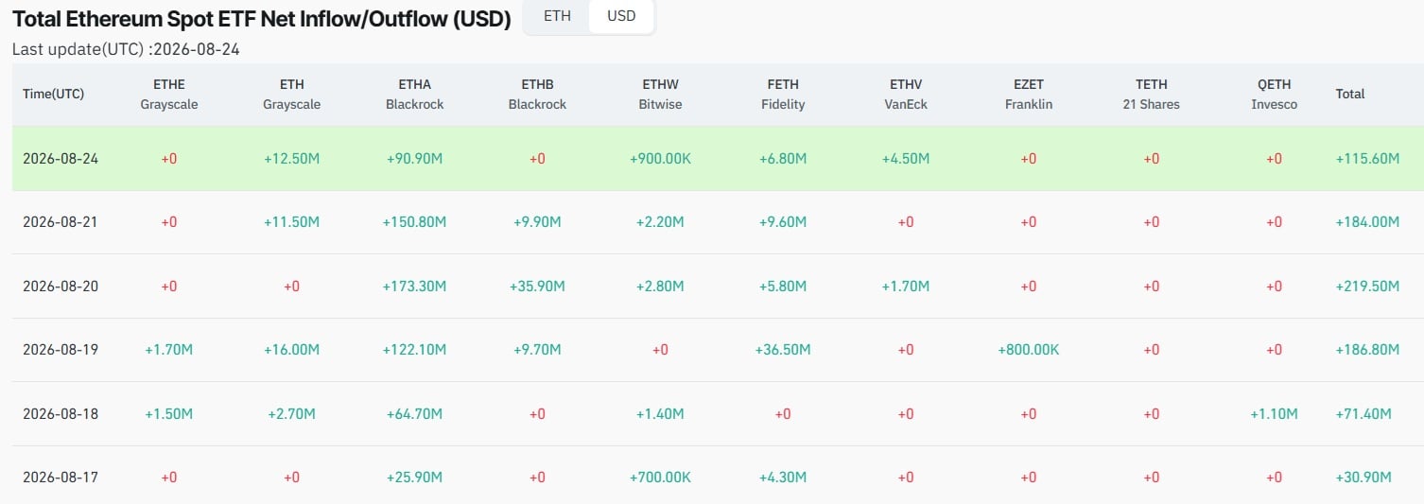The height and width of the screenshot is (504, 1424).
Task: Select the USD unit toggle
Action: point(621,16)
